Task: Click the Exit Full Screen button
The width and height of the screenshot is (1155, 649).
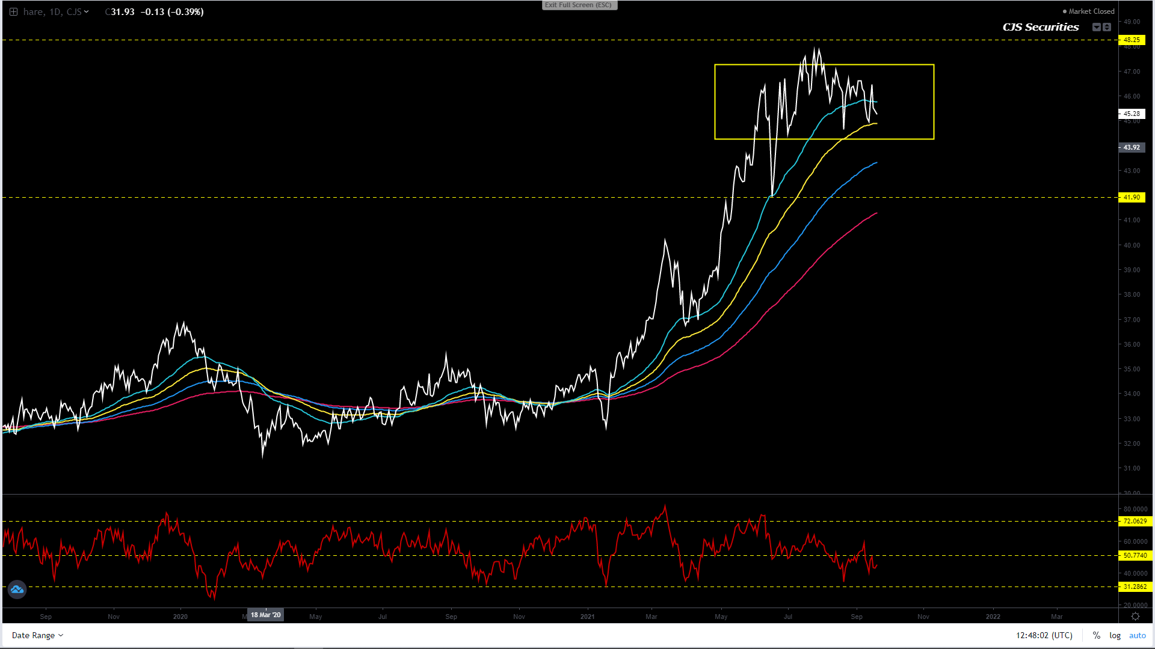Action: click(x=579, y=5)
